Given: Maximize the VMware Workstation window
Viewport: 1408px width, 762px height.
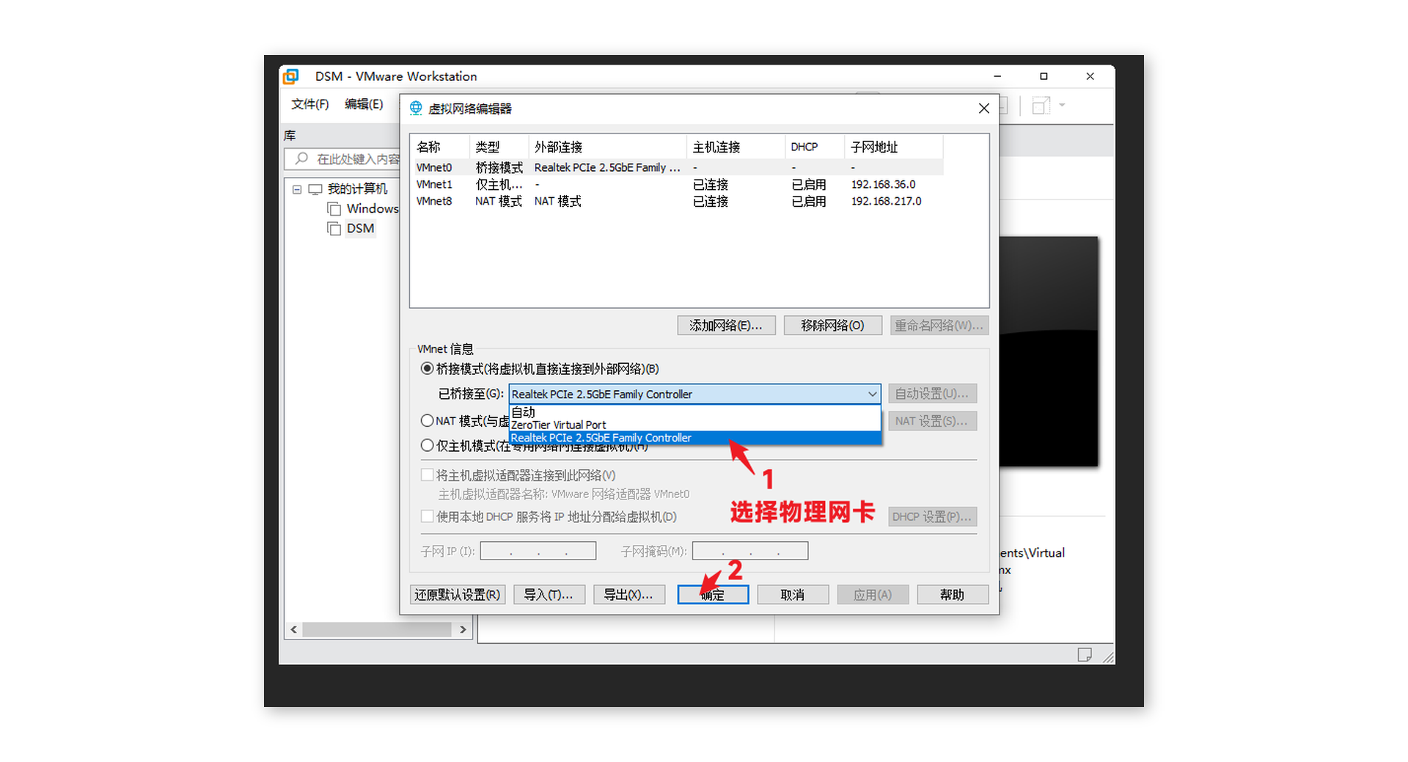Looking at the screenshot, I should (1044, 76).
